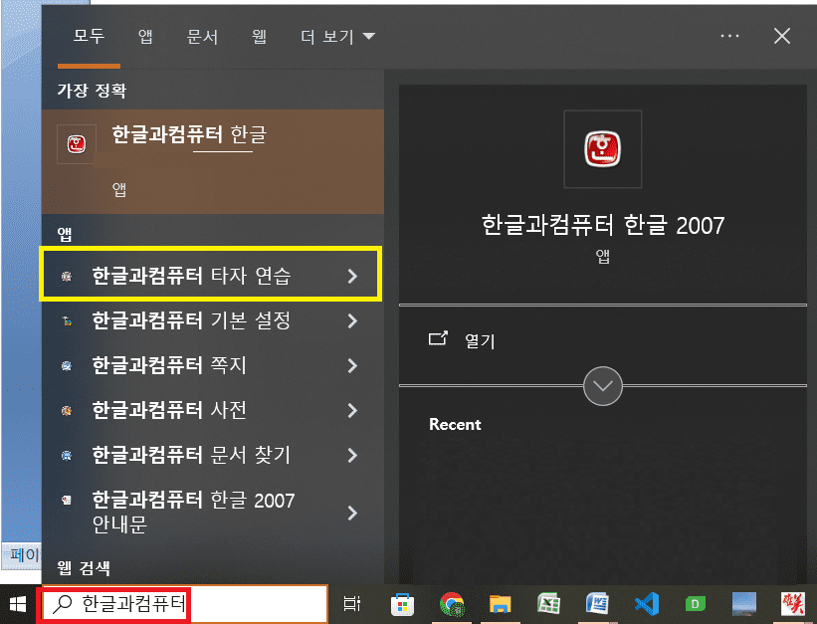
Task: Select 한글과컴퓨터 문서 찾기 result
Action: pyautogui.click(x=213, y=456)
